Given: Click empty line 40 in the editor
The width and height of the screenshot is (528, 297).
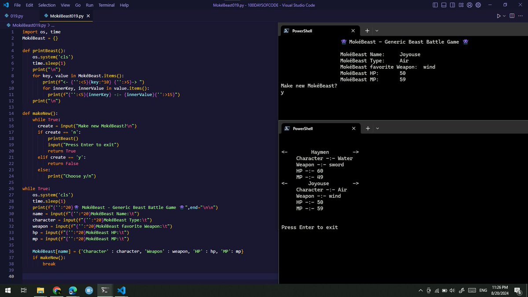Looking at the screenshot, I should click(150, 276).
